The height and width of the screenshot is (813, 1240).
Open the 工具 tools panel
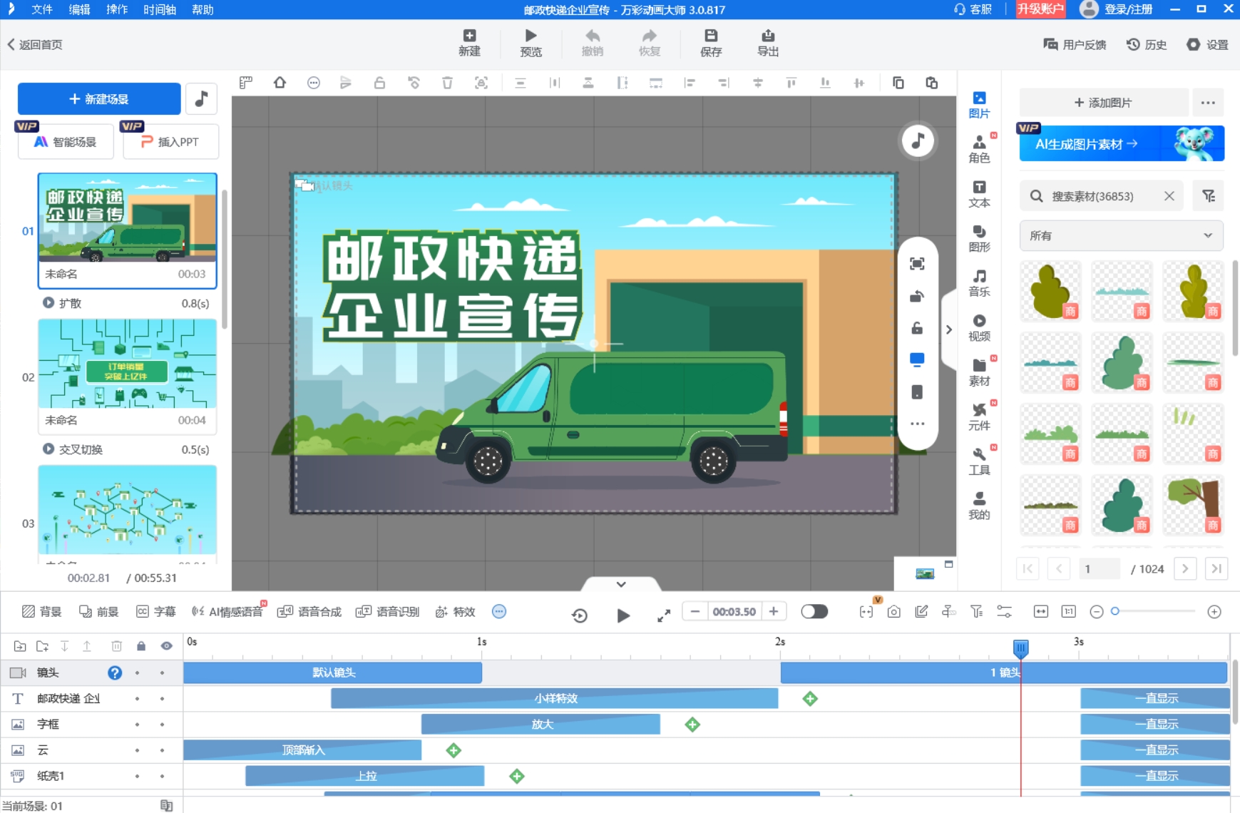(979, 461)
